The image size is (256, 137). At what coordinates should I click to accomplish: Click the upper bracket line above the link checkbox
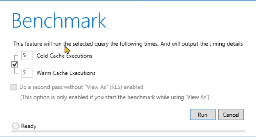pos(16,58)
